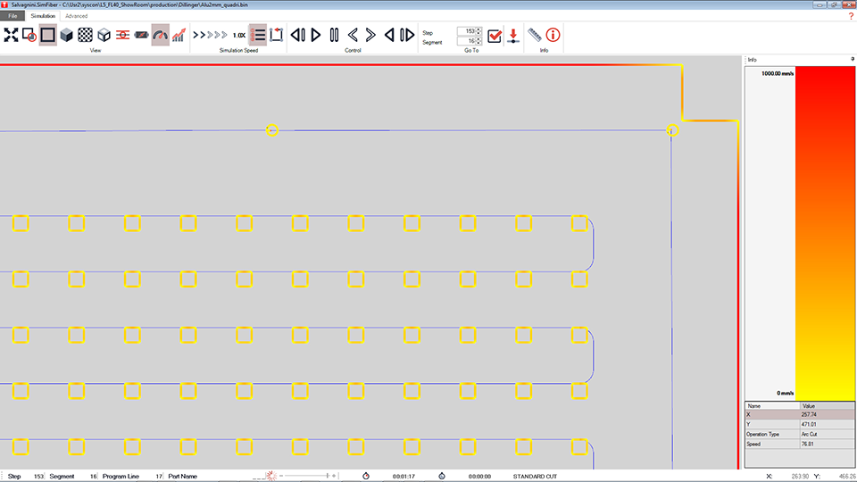Decrease the Segment value with down arrow

[x=478, y=43]
